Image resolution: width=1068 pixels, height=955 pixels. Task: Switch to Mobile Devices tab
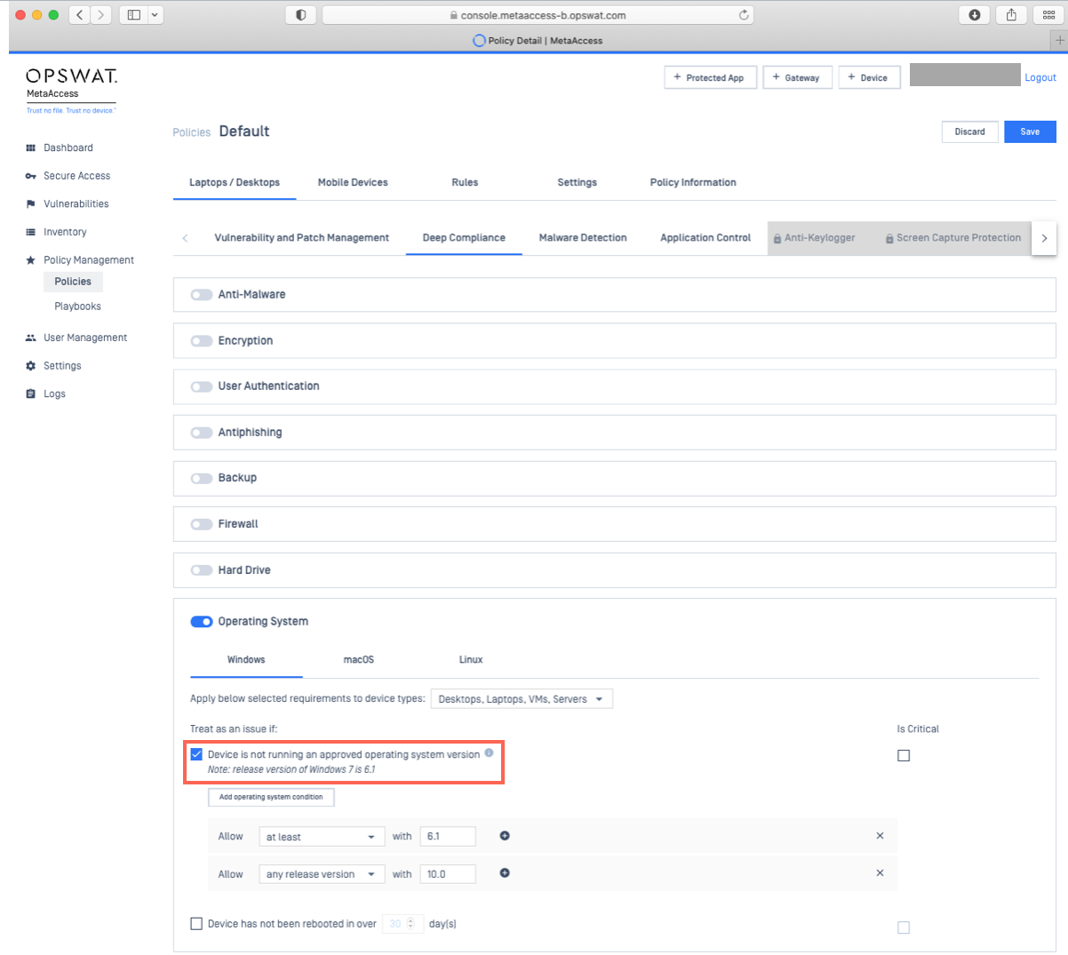tap(353, 182)
